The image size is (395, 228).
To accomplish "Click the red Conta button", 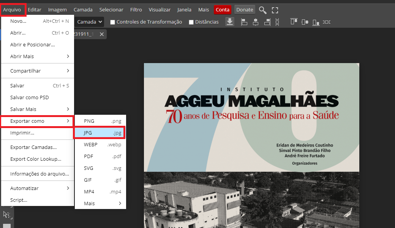I will (x=223, y=10).
